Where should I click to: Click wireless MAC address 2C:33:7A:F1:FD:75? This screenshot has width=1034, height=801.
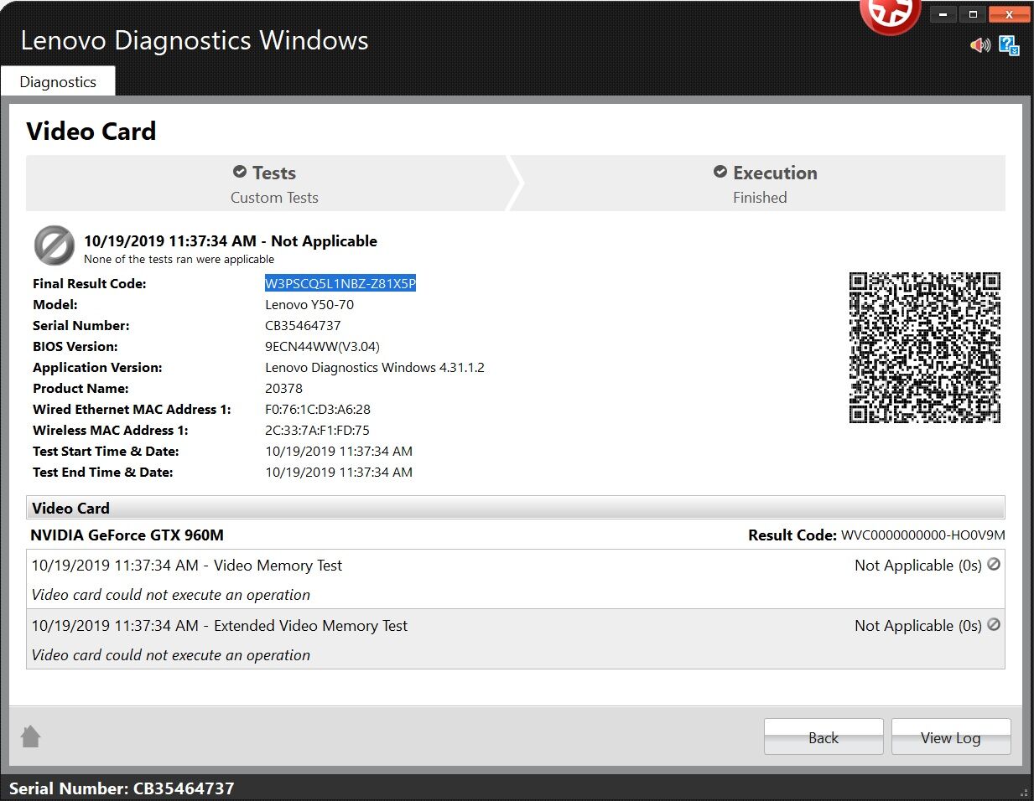click(x=317, y=430)
